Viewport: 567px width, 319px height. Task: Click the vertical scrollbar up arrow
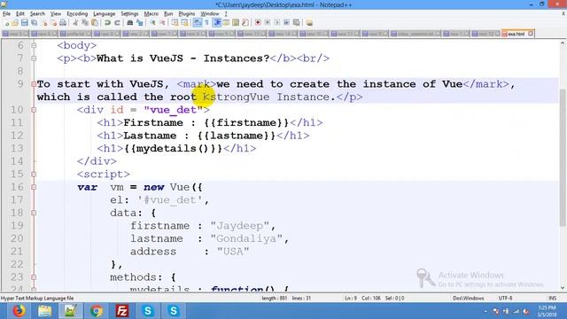coord(563,43)
